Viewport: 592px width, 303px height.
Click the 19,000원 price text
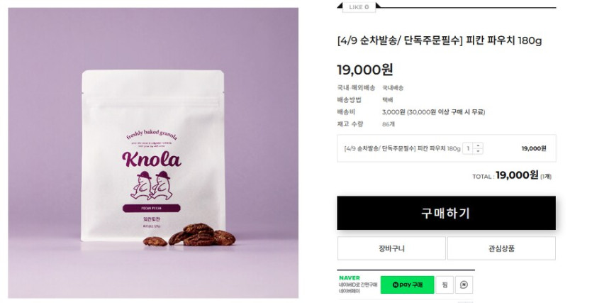point(364,70)
